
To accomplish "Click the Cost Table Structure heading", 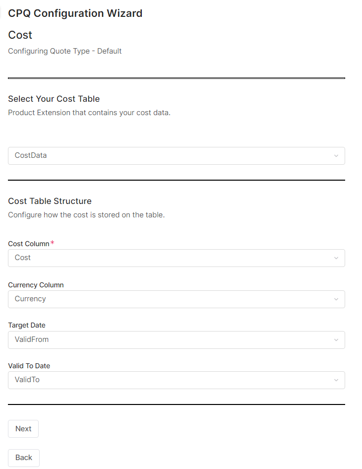I will pos(50,201).
